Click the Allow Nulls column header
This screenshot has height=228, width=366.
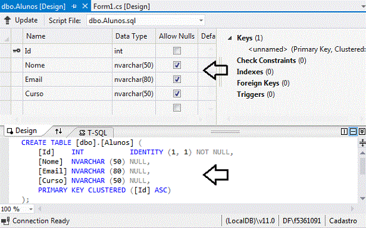[x=176, y=36]
